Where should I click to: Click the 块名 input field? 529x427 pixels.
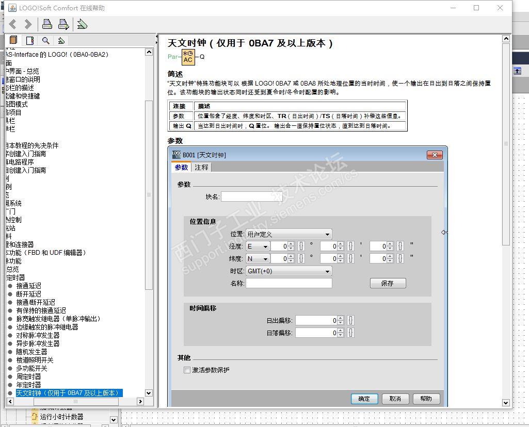coord(252,196)
